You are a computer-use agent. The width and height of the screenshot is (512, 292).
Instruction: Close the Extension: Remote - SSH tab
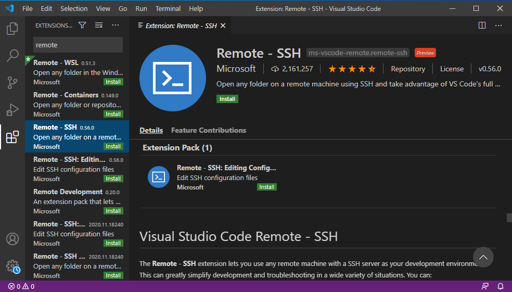tap(223, 26)
